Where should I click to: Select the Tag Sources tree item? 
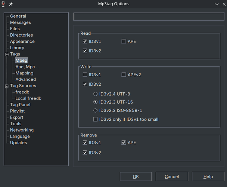point(23,86)
